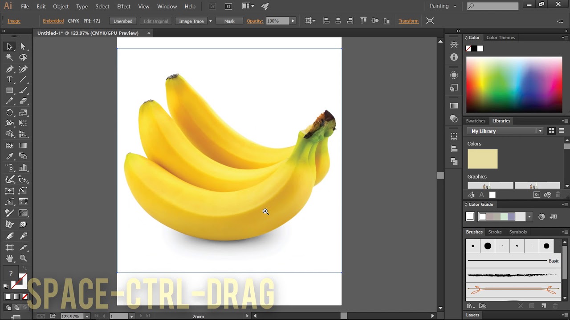Viewport: 570px width, 320px height.
Task: Select the Pen tool
Action: coord(9,69)
